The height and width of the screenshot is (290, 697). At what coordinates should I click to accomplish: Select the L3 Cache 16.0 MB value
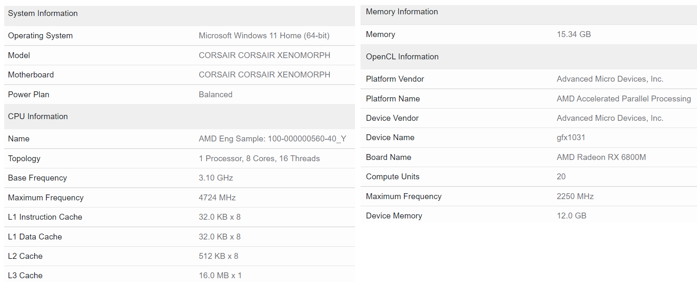pyautogui.click(x=220, y=276)
